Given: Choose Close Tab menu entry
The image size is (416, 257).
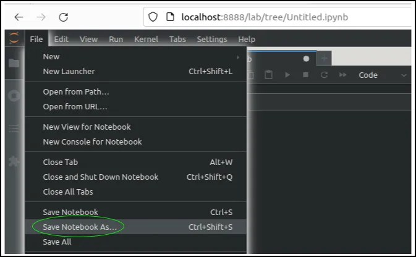Looking at the screenshot, I should [136, 162].
